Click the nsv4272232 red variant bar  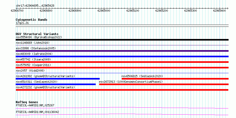pyautogui.click(x=122, y=90)
